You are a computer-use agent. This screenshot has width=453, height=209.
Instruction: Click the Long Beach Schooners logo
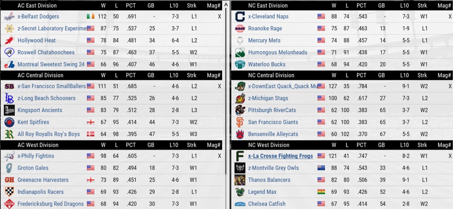pos(9,98)
